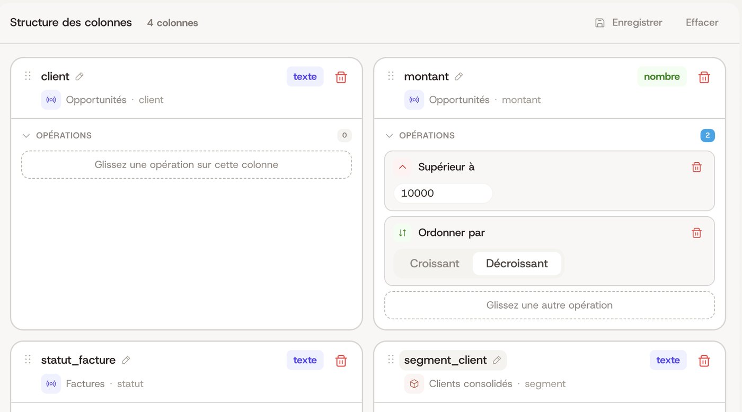742x412 pixels.
Task: Set sort order to Décroissant
Action: pos(517,264)
